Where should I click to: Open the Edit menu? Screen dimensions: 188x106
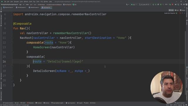(x=8, y=1)
